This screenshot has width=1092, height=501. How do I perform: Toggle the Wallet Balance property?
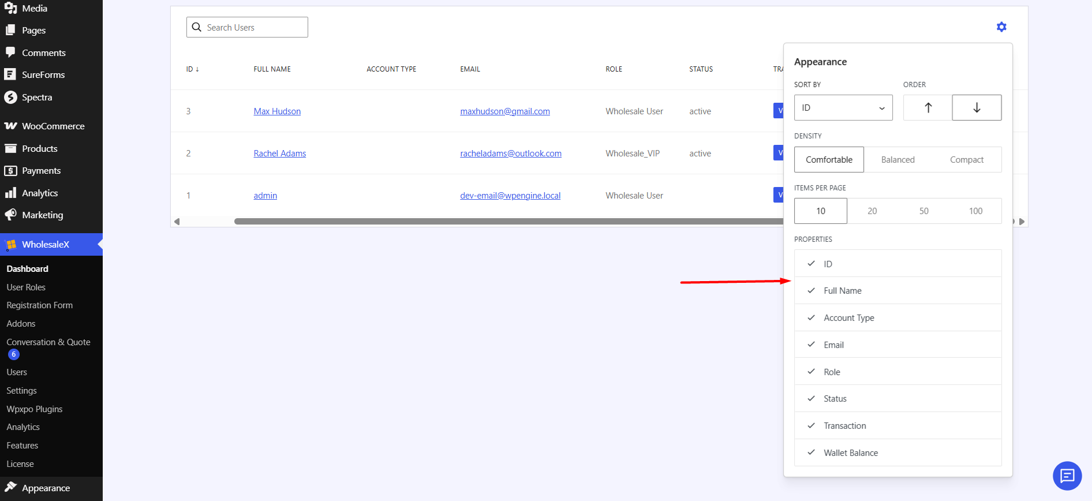[x=898, y=453]
